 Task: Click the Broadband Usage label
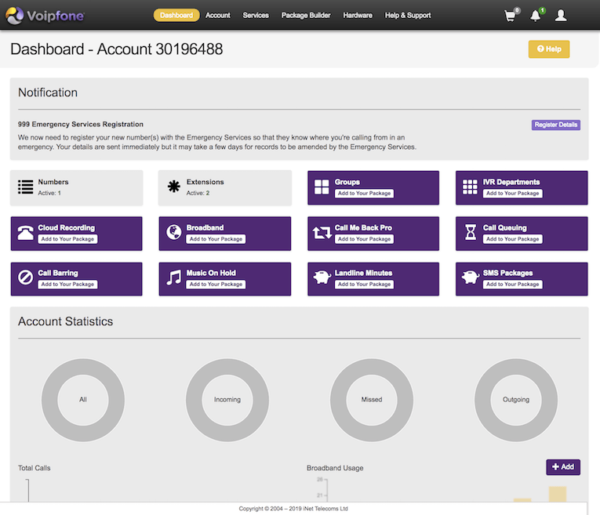pos(335,468)
